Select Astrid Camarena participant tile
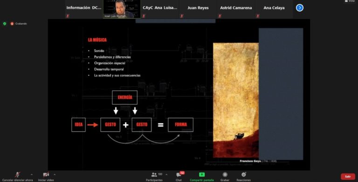This screenshot has height=182, width=358. click(236, 9)
